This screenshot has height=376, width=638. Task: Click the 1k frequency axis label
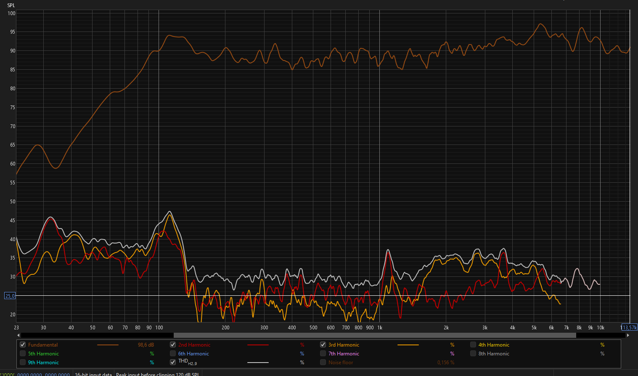(x=380, y=328)
